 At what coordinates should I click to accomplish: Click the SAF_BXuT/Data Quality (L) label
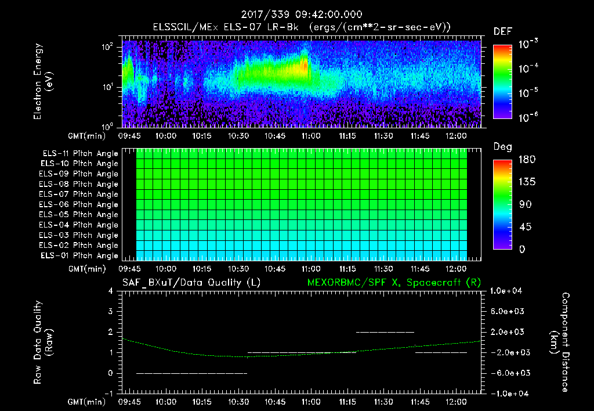point(191,283)
